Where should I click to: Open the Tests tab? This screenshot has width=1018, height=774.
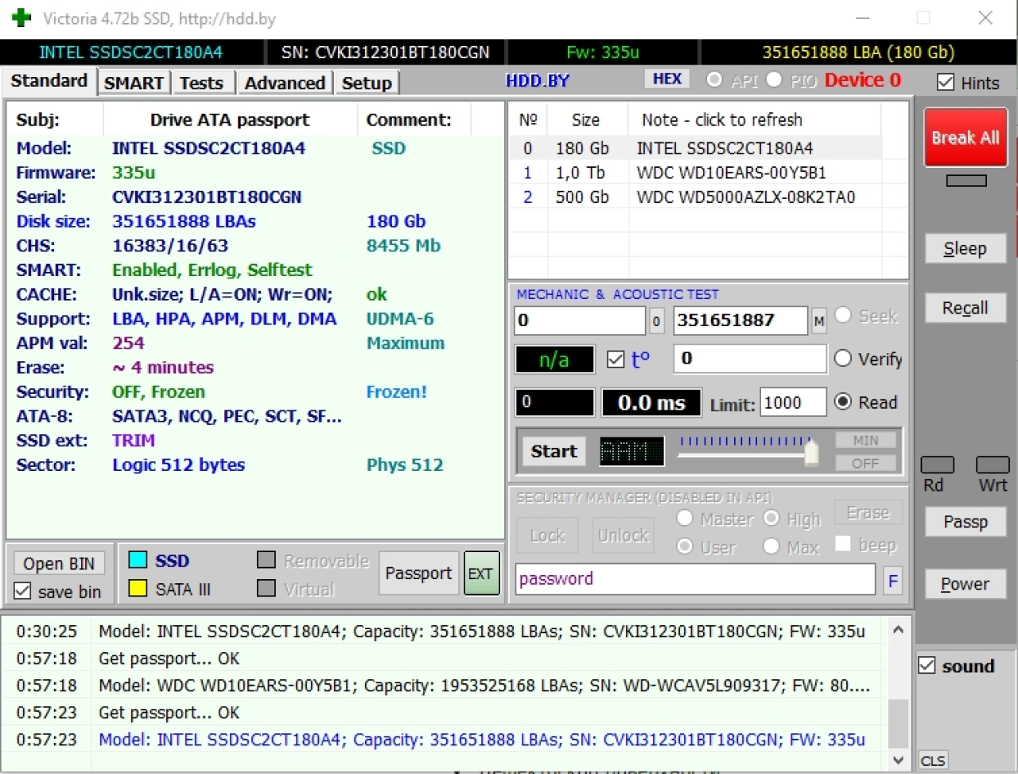[x=201, y=83]
